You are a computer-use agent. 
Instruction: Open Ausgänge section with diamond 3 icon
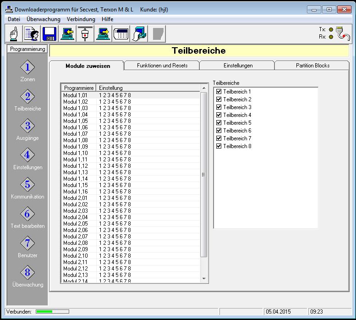[x=27, y=127]
